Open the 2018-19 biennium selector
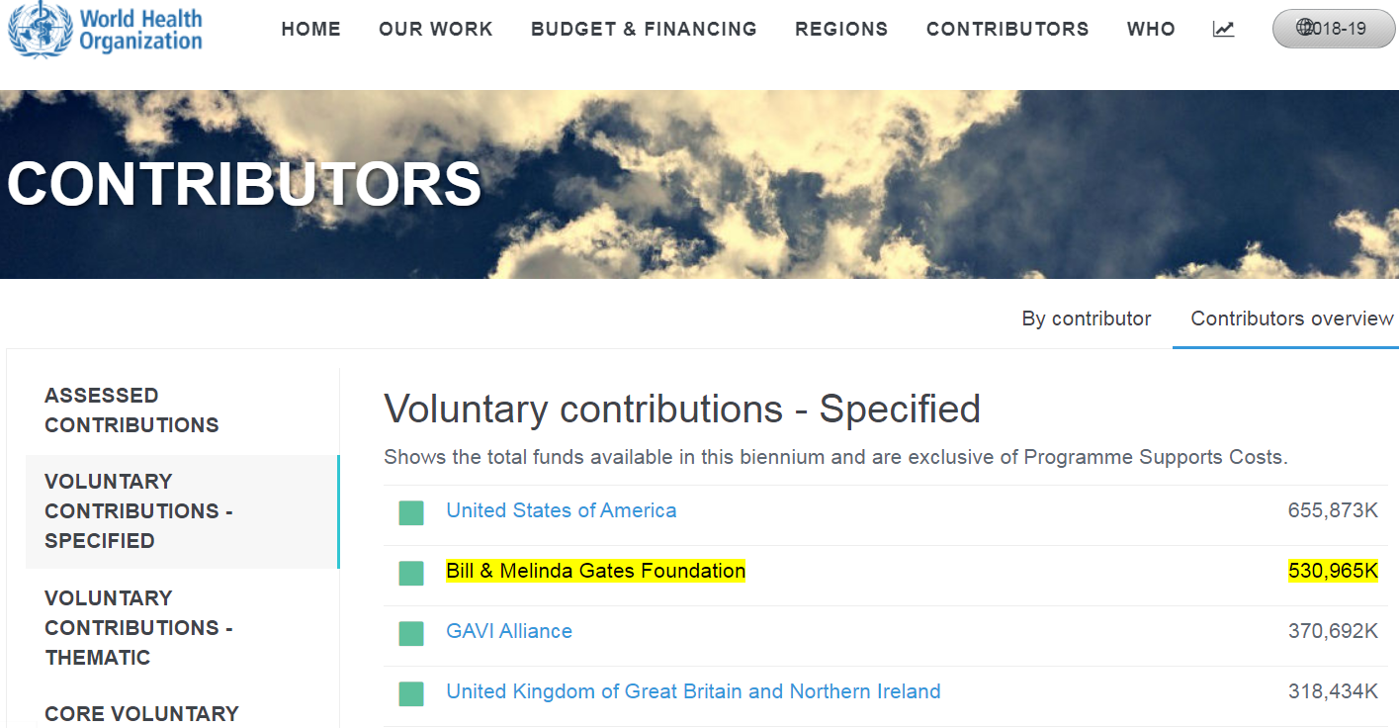Screen dimensions: 1399x728 tap(1333, 29)
